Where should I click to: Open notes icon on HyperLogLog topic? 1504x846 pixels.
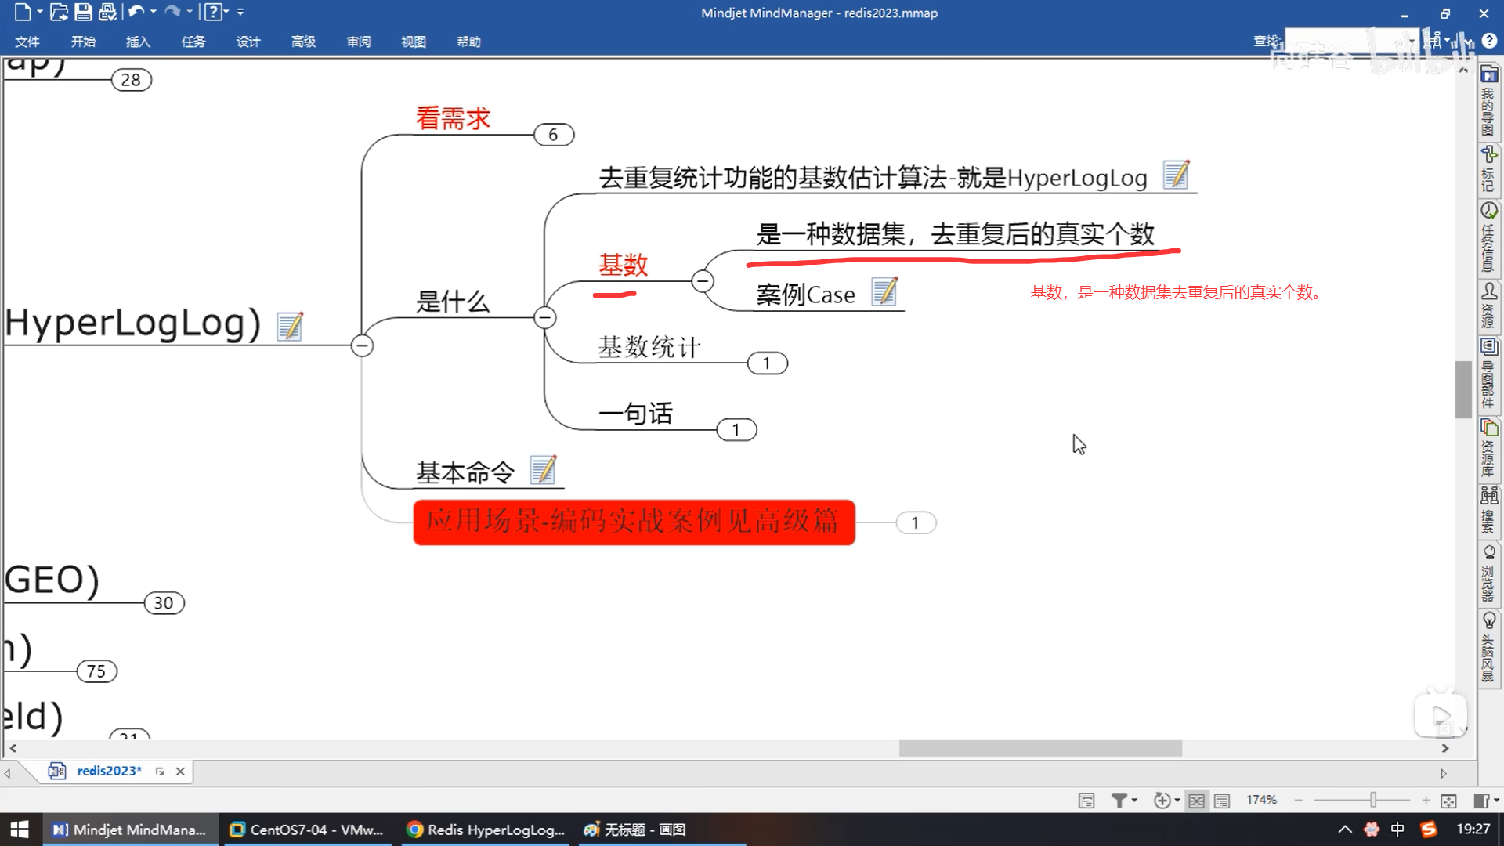point(289,326)
